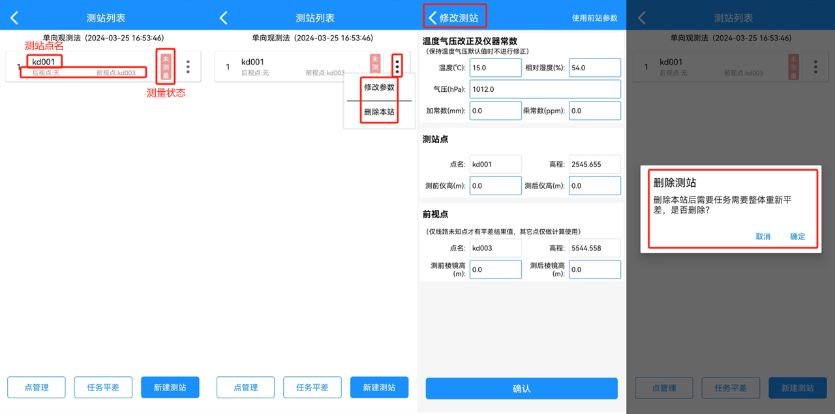Viewport: 835px width, 414px height.
Task: Select the 加常数(mm) input field
Action: [494, 111]
